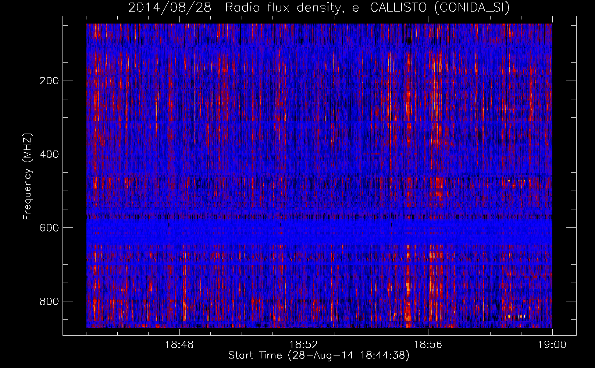The image size is (595, 368).
Task: Click the 'Frequency (MHZ)' axis label
Action: coord(28,177)
